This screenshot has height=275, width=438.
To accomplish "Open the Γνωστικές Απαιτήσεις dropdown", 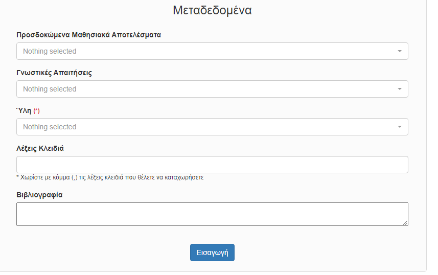I will point(212,89).
